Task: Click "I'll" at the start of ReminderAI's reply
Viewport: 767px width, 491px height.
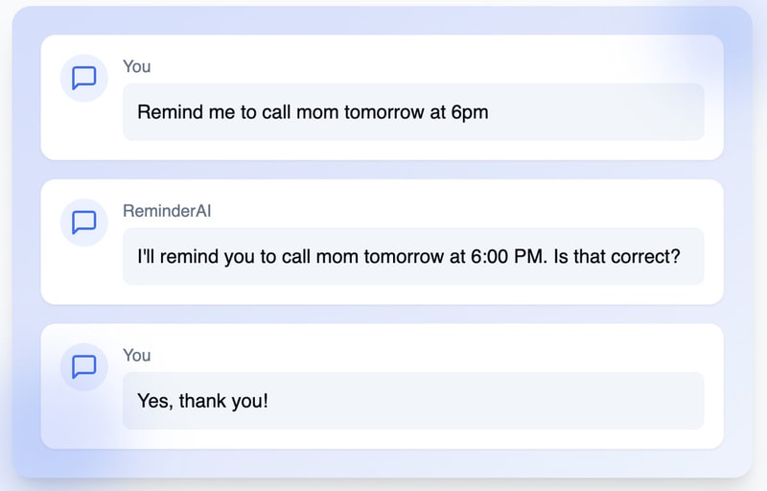Action: click(x=147, y=256)
